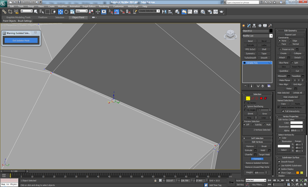Enable the Ignore Backfacing checkbox
The image size is (308, 187).
click(245, 106)
